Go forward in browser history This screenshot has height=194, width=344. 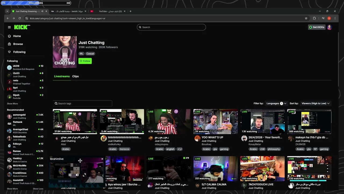(14, 18)
